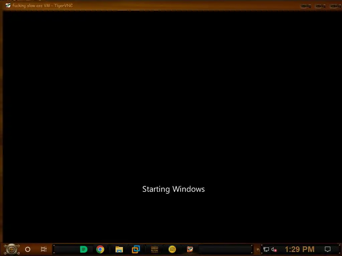Open the VMware Workstation taskbar icon
The image size is (342, 256).
pyautogui.click(x=136, y=249)
